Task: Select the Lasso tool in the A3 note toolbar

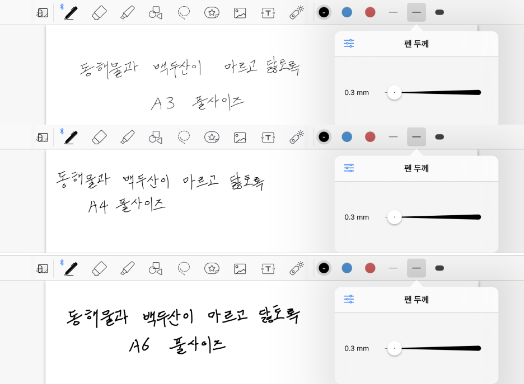Action: (184, 13)
